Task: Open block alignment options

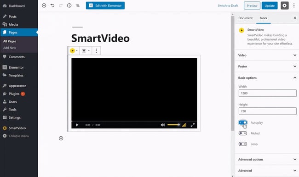Action: [86, 50]
